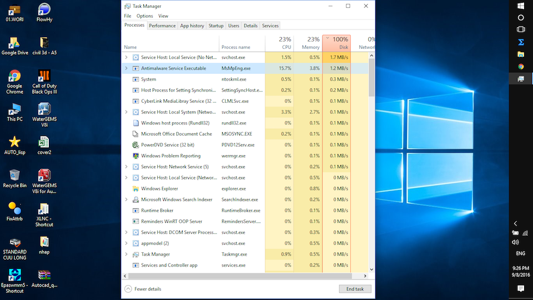Image resolution: width=533 pixels, height=300 pixels.
Task: Switch to the Details tab
Action: pyautogui.click(x=250, y=26)
